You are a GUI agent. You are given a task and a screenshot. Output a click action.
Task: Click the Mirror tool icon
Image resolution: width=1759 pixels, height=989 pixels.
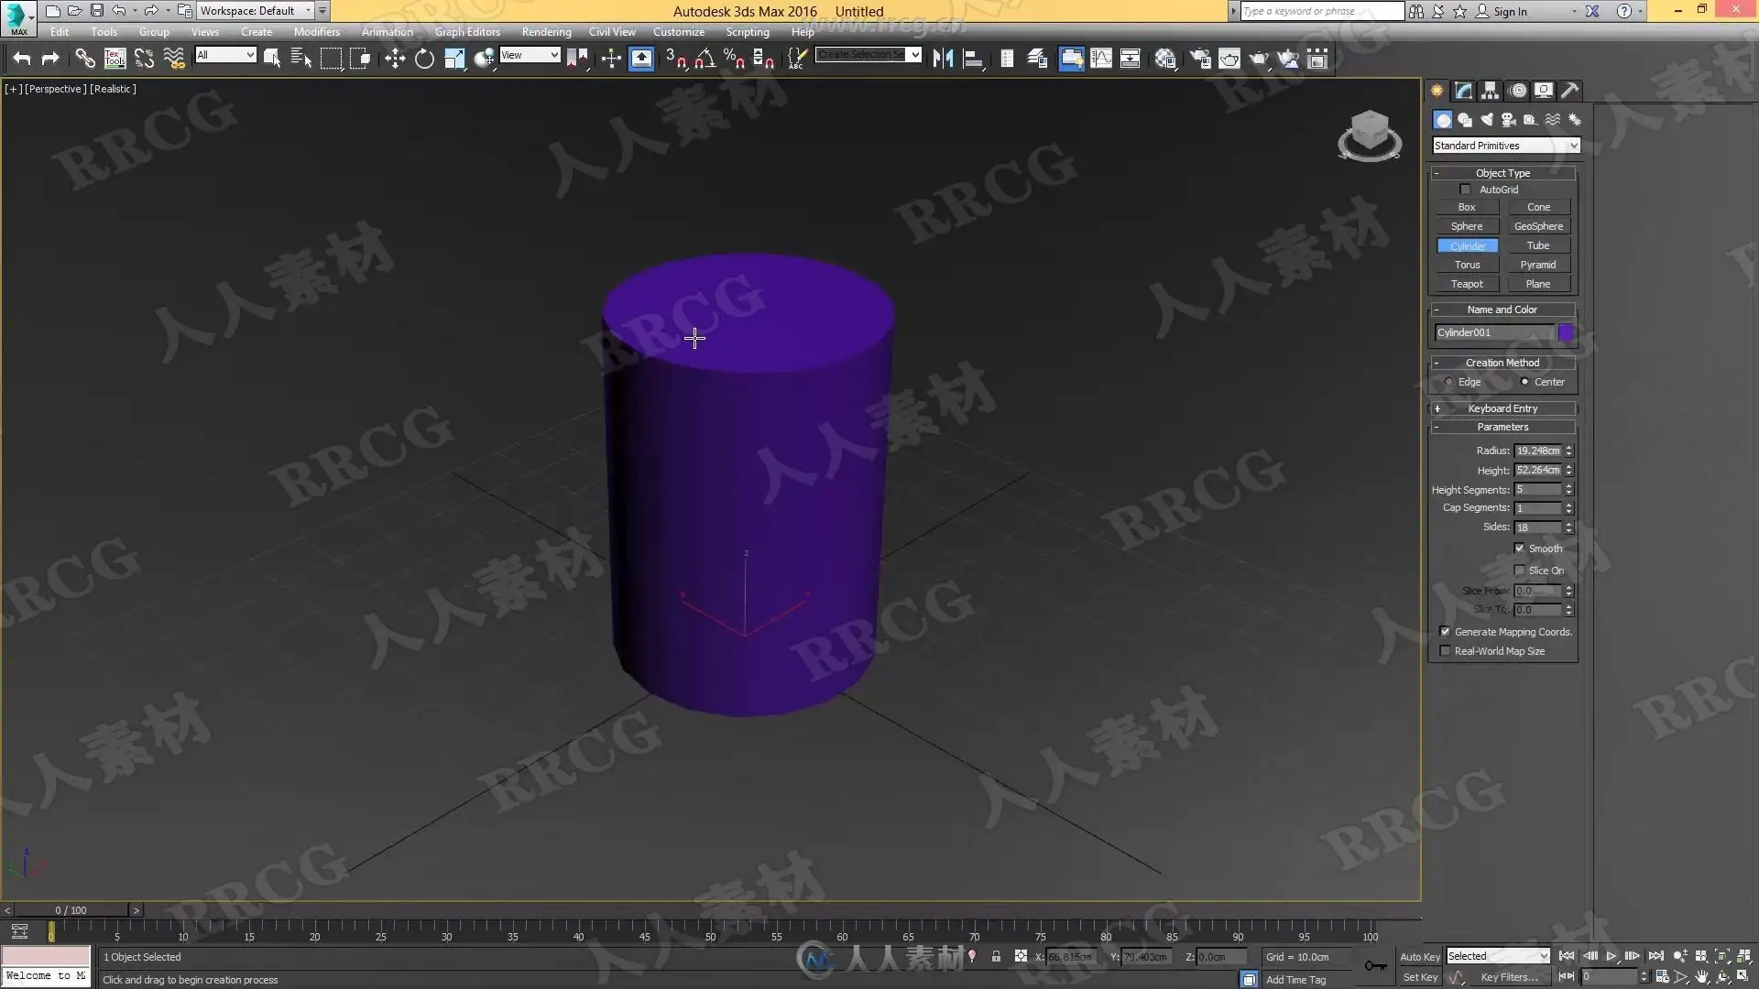pos(943,60)
